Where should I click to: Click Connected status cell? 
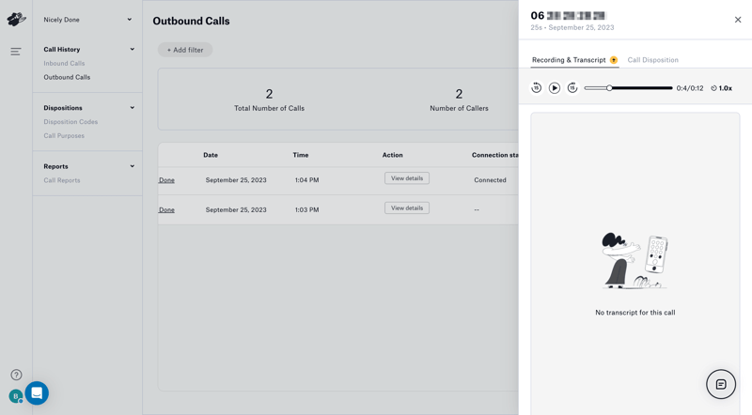490,180
